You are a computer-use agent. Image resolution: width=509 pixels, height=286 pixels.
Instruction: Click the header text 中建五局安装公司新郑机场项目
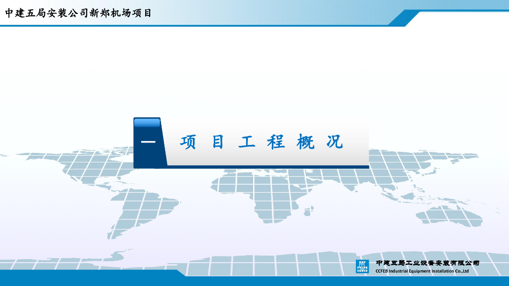78,13
